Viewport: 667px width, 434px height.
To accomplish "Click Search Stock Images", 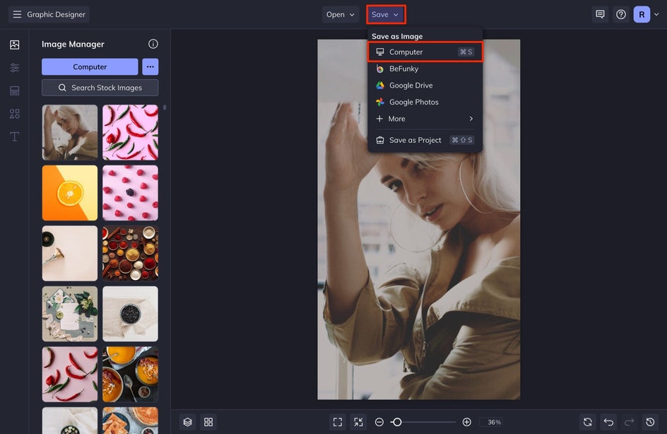I will click(100, 88).
